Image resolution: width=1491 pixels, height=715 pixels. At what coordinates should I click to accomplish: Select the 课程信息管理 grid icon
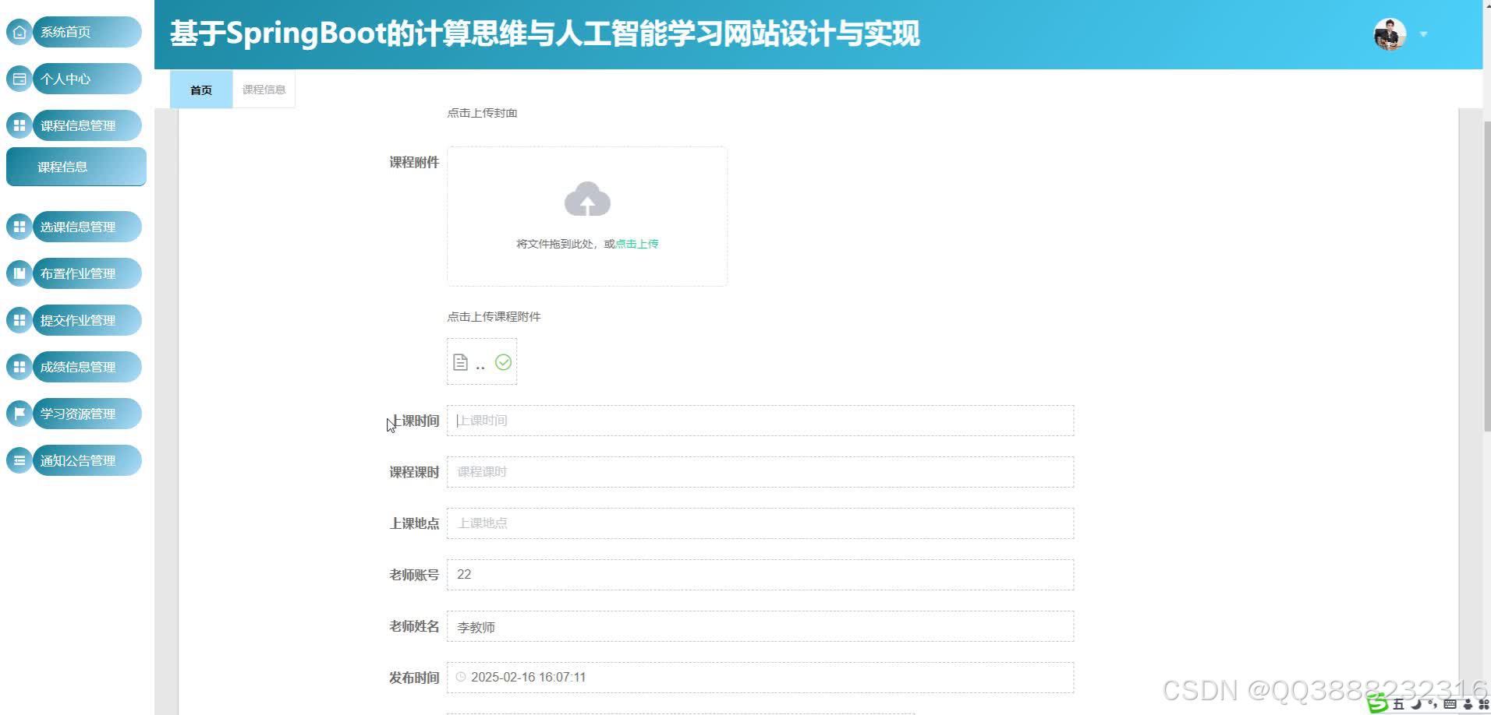point(19,125)
